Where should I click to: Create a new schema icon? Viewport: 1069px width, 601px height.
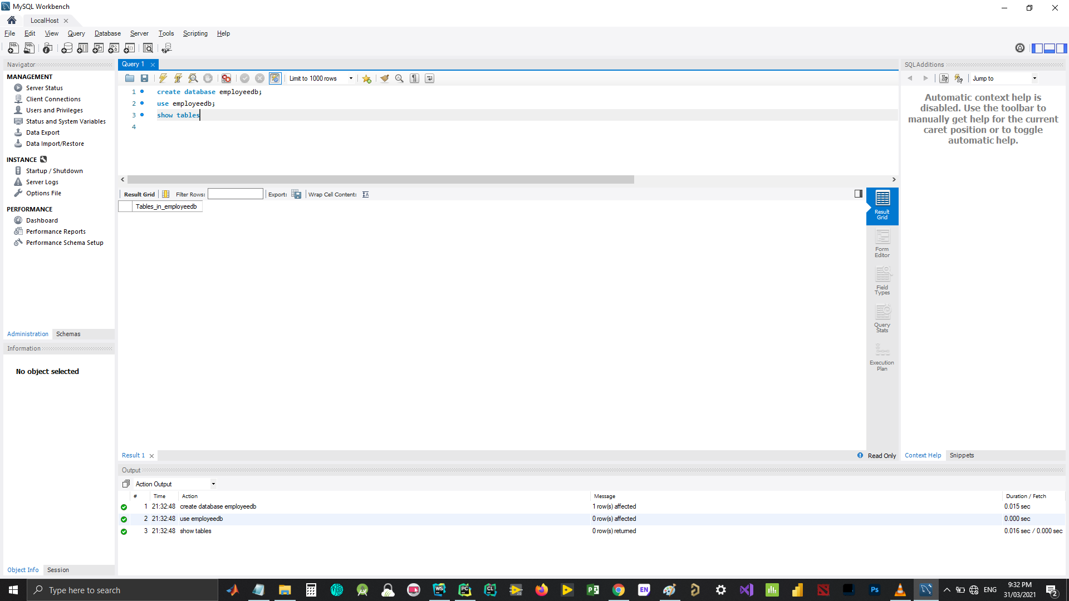coord(67,48)
